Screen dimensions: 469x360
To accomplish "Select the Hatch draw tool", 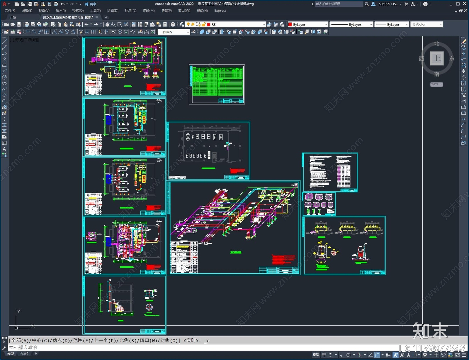I will 4,125.
